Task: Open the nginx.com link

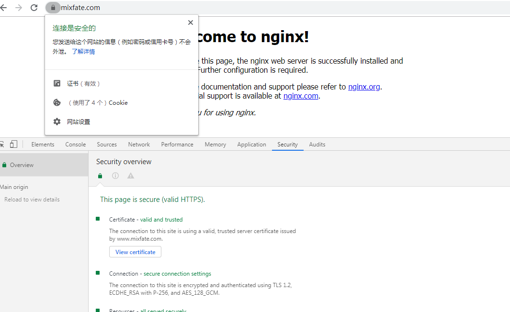Action: (x=301, y=96)
